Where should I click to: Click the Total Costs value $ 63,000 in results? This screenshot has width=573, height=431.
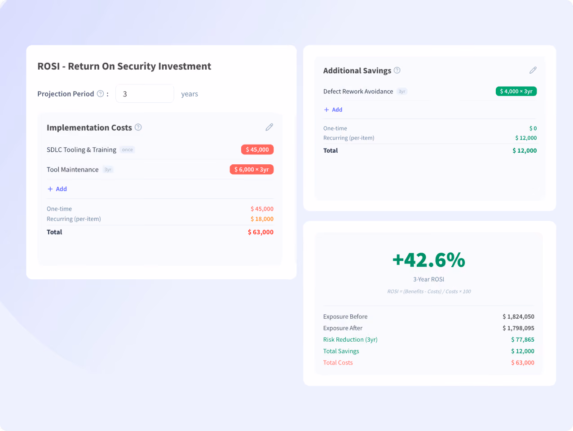point(523,363)
